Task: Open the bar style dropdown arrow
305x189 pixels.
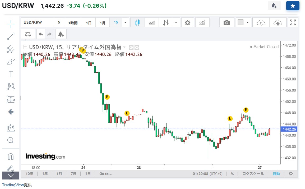Action: (x=176, y=23)
